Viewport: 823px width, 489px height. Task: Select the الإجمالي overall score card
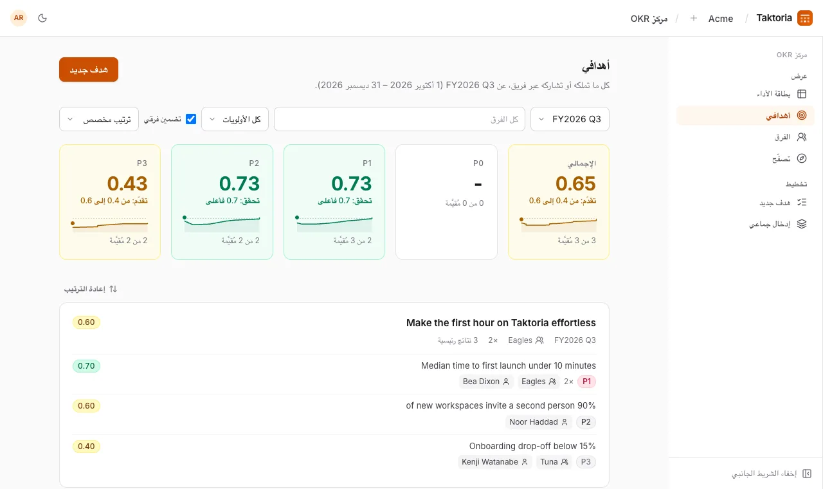click(559, 202)
